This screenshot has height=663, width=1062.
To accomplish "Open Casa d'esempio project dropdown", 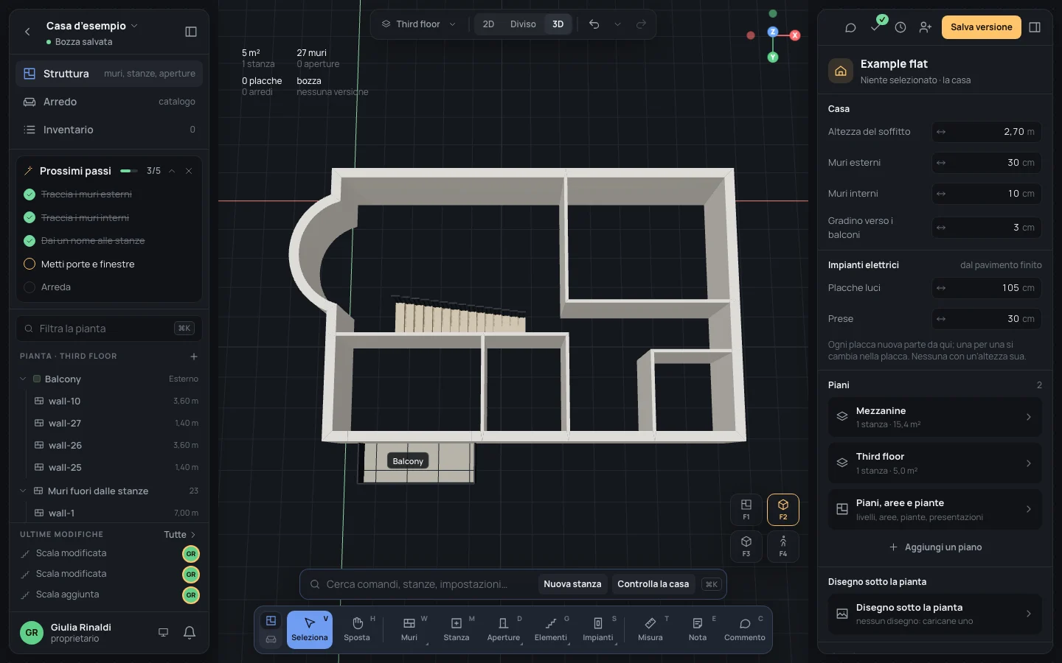I will (92, 26).
